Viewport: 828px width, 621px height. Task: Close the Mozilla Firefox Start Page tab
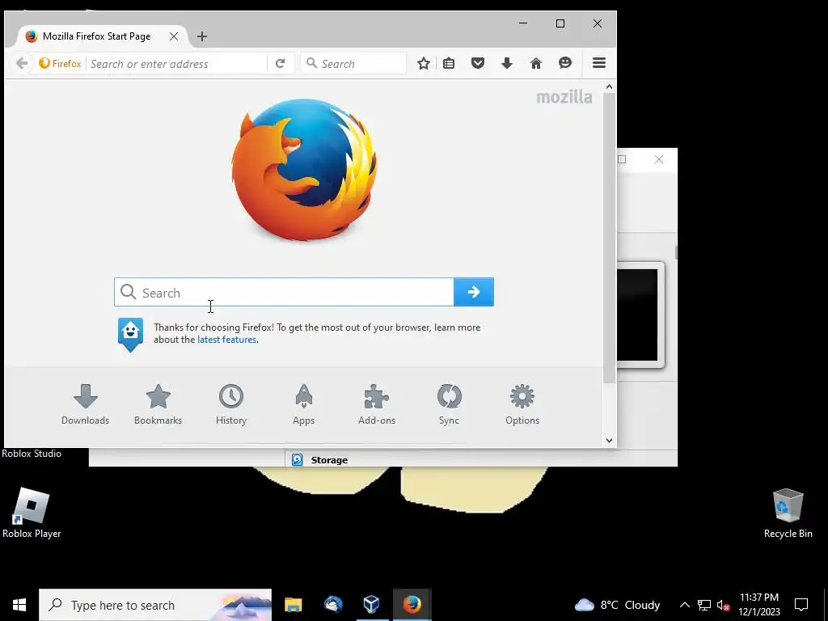tap(174, 36)
